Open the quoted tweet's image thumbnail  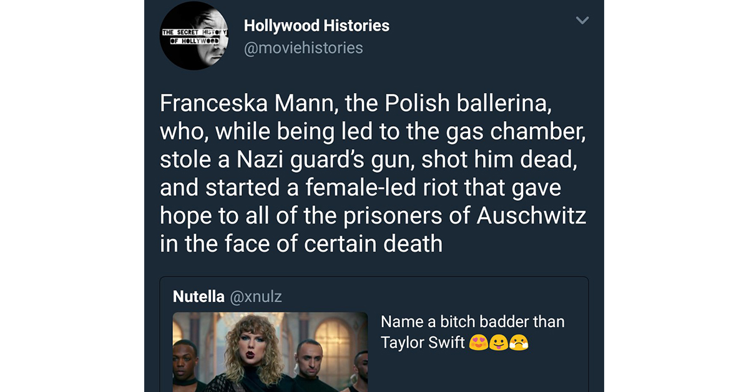270,351
